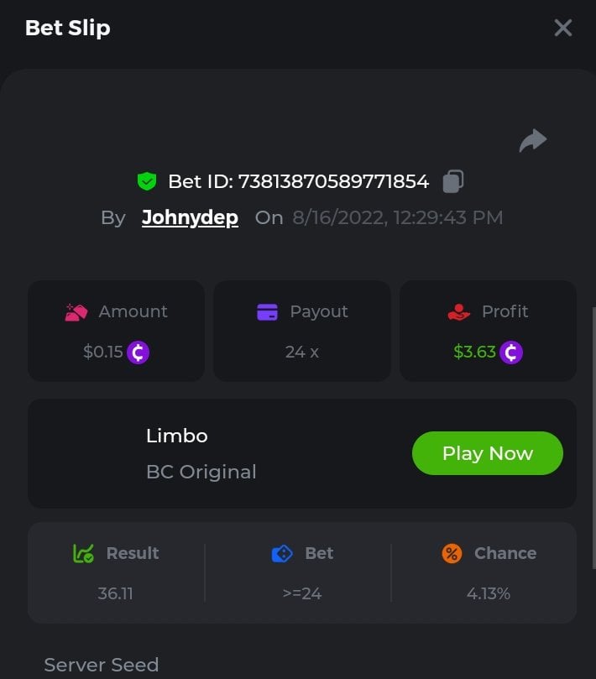Image resolution: width=596 pixels, height=679 pixels.
Task: Click the Limbo game title
Action: 176,436
